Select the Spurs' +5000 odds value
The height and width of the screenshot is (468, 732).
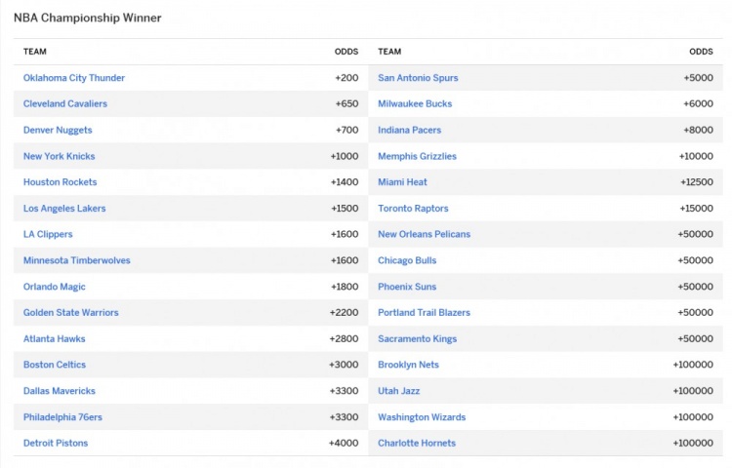pyautogui.click(x=698, y=78)
